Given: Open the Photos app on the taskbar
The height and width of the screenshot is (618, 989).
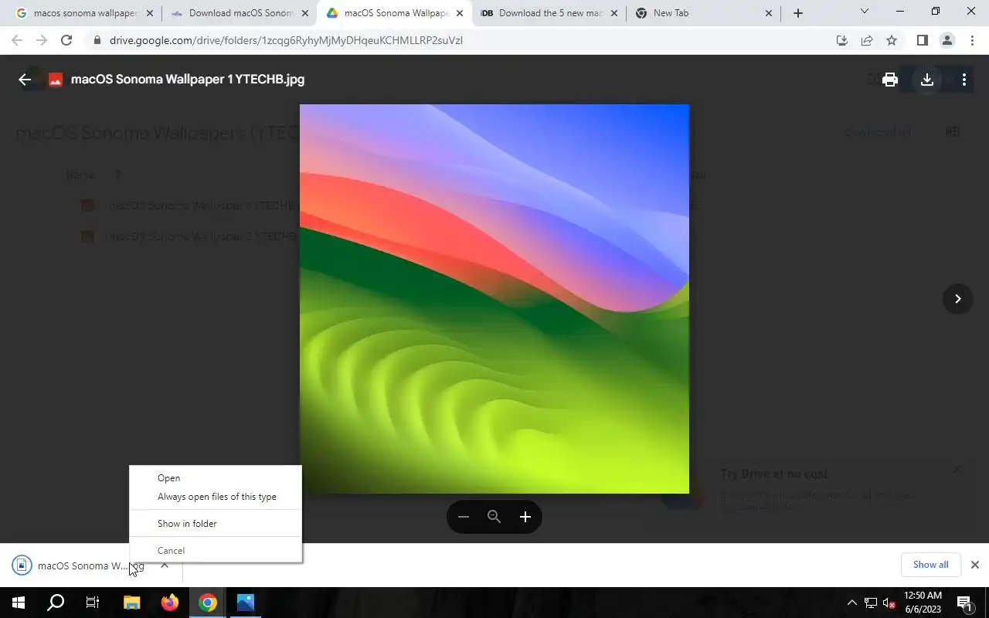Looking at the screenshot, I should (x=246, y=603).
